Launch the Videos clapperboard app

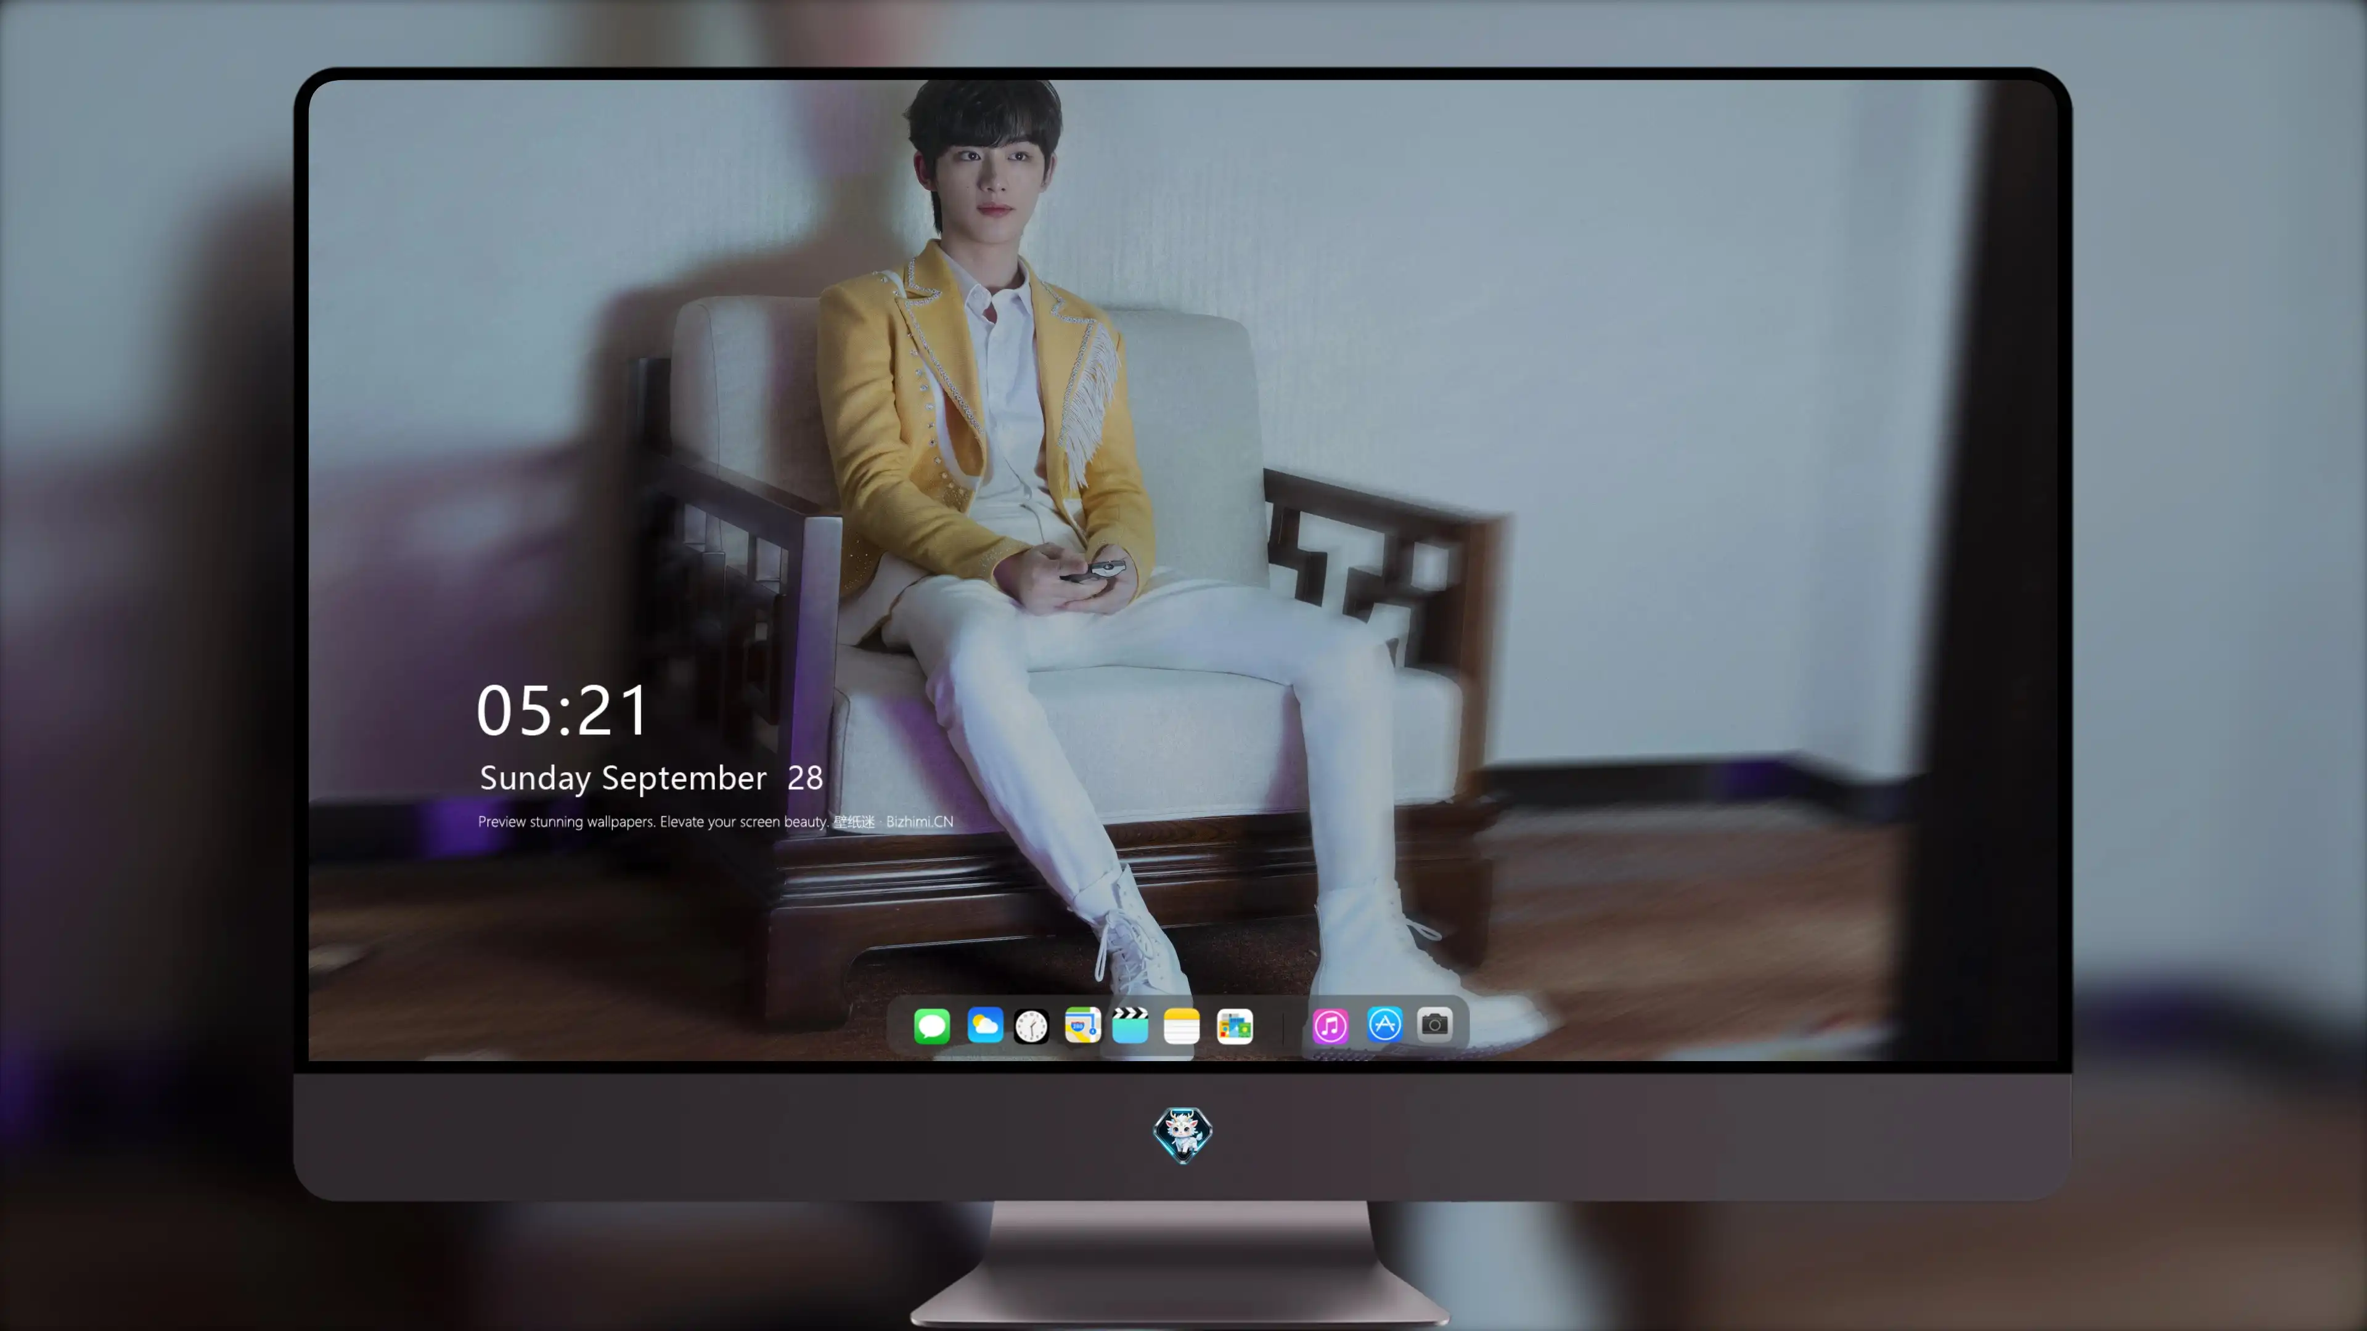click(1130, 1025)
